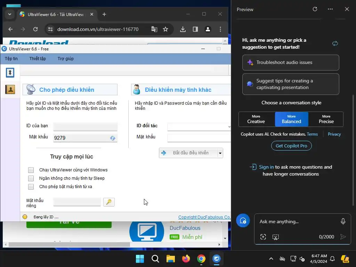Reload the download.com.vn page in Chrome
The height and width of the screenshot is (267, 356).
pyautogui.click(x=35, y=29)
